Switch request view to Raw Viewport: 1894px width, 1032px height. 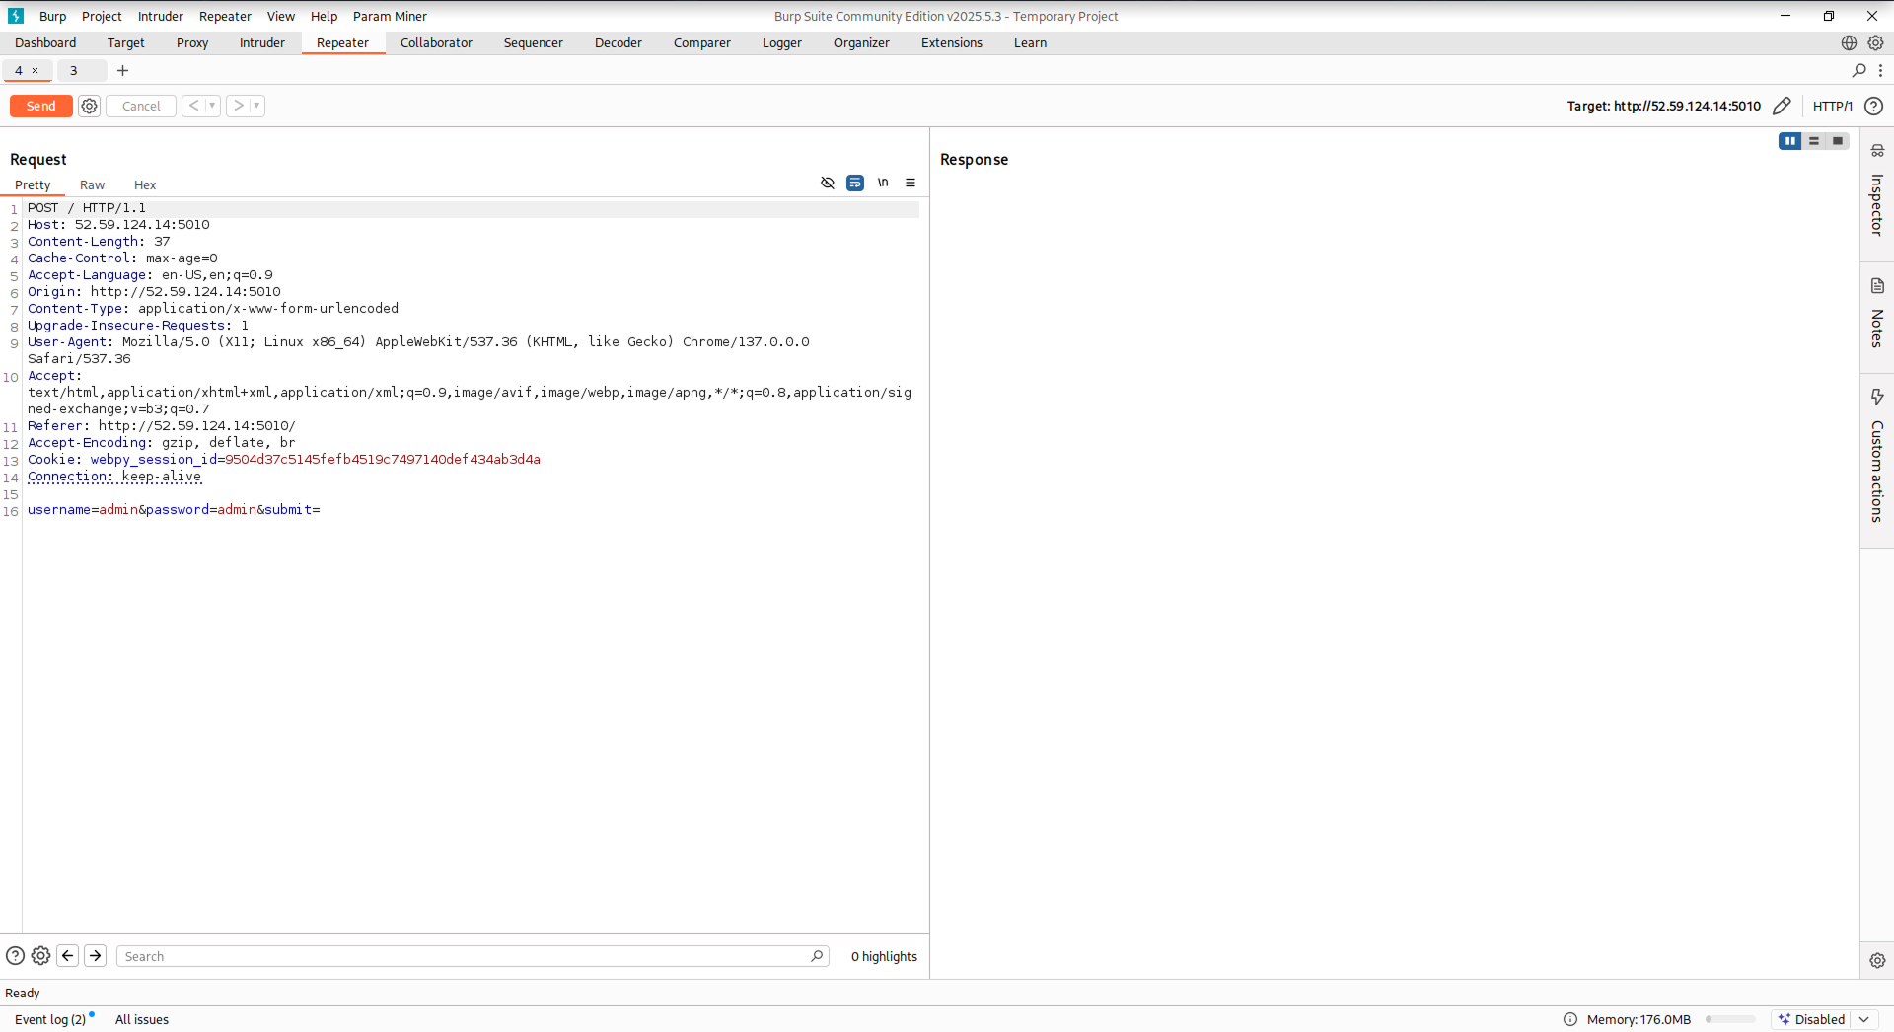(x=92, y=184)
